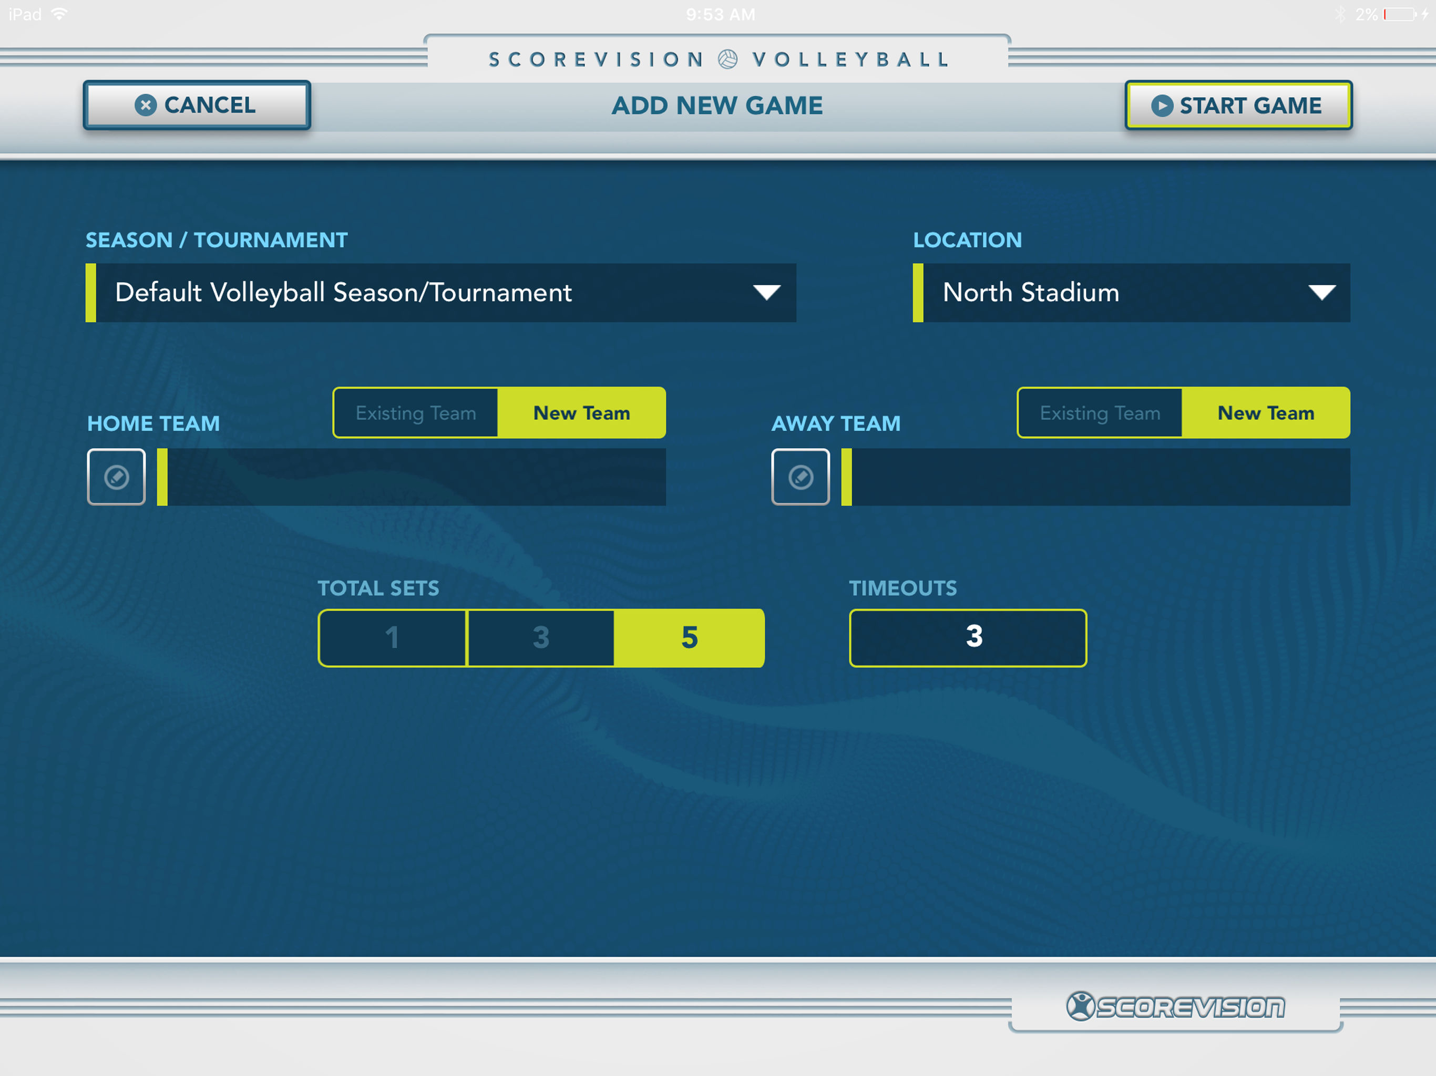Select Existing Team for Home Team
Viewport: 1436px width, 1076px height.
(416, 413)
